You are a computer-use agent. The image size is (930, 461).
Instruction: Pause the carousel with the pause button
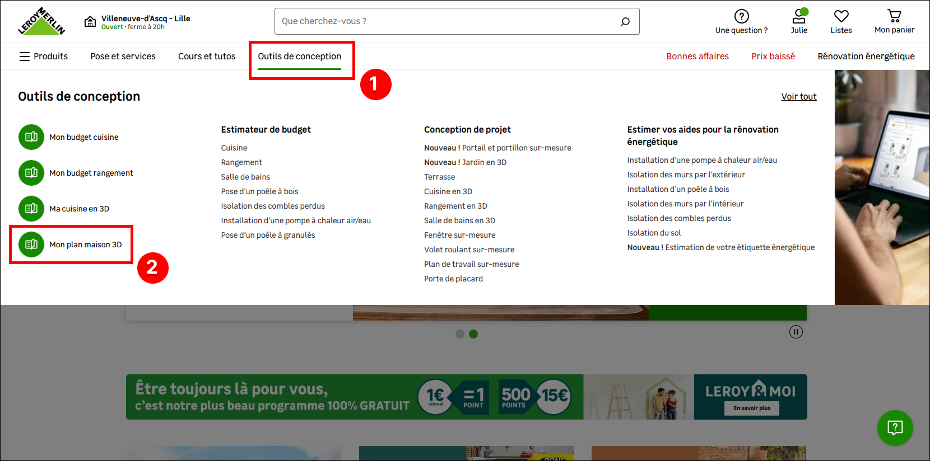pyautogui.click(x=796, y=332)
